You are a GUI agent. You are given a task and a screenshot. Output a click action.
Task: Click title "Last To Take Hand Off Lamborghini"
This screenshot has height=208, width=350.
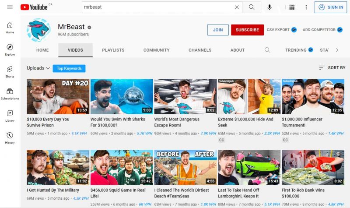(x=238, y=193)
